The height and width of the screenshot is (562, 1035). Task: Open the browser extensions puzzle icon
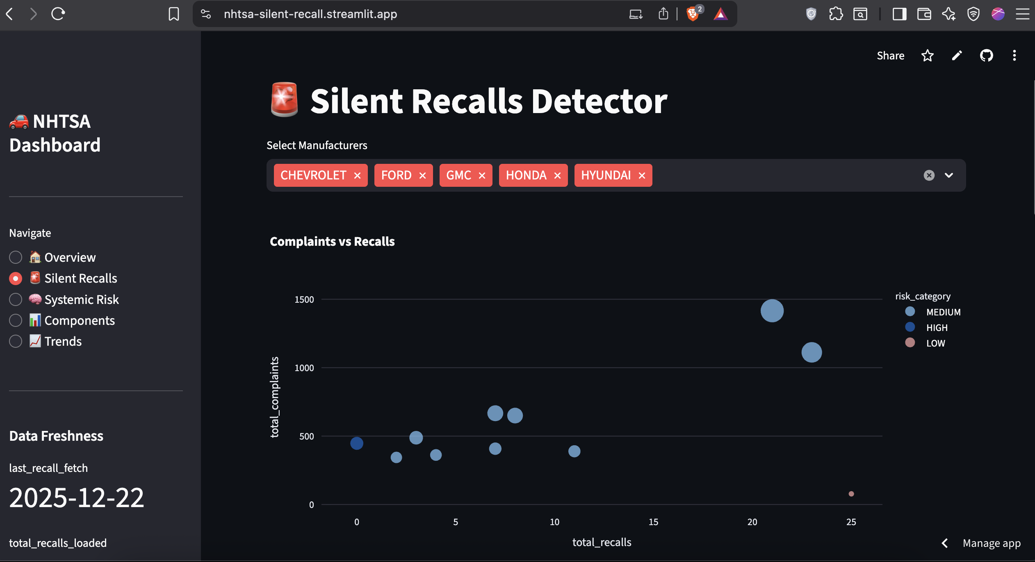coord(835,14)
